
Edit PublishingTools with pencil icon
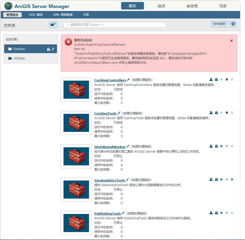point(123,213)
